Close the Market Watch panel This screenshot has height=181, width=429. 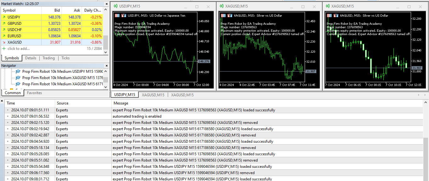pos(107,4)
